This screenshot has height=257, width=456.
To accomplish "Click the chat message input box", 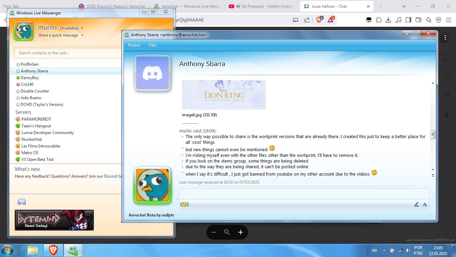I will 304,194.
